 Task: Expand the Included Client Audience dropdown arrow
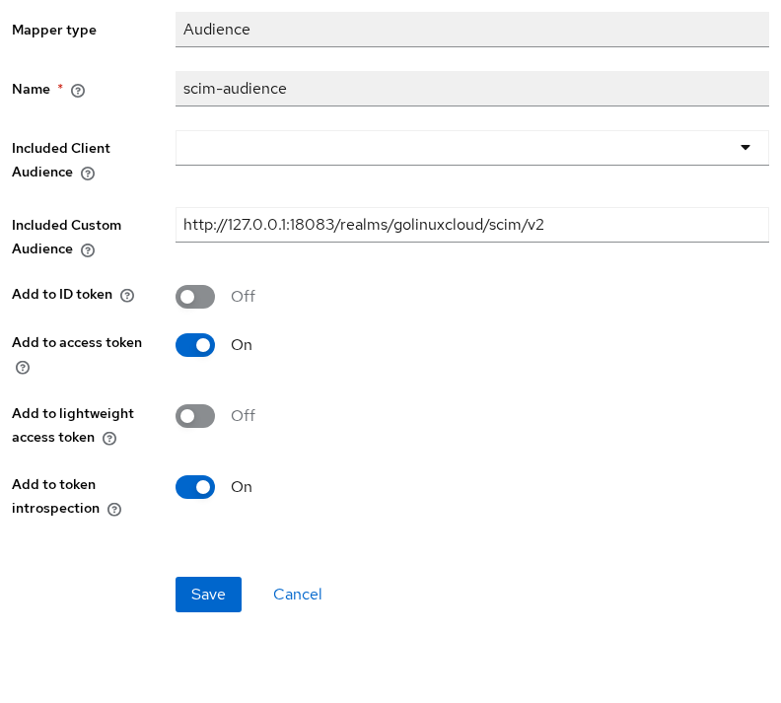pos(745,147)
